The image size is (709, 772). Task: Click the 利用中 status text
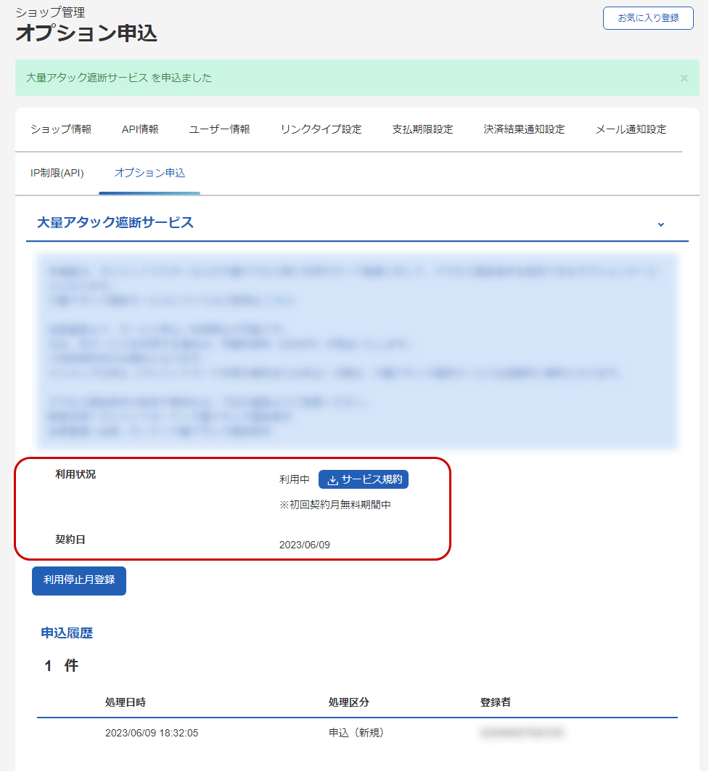pos(294,479)
